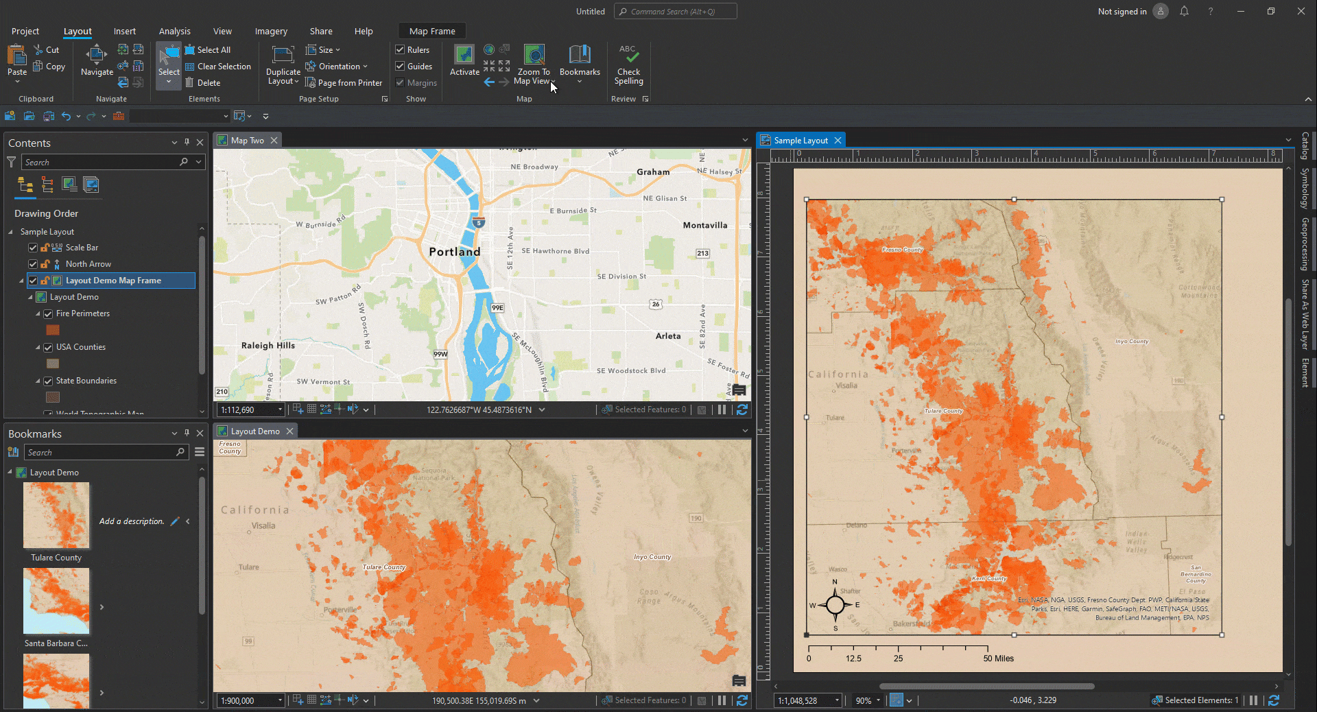Switch to the Sample Layout view tab
Screen dimensions: 1317x712
[801, 141]
